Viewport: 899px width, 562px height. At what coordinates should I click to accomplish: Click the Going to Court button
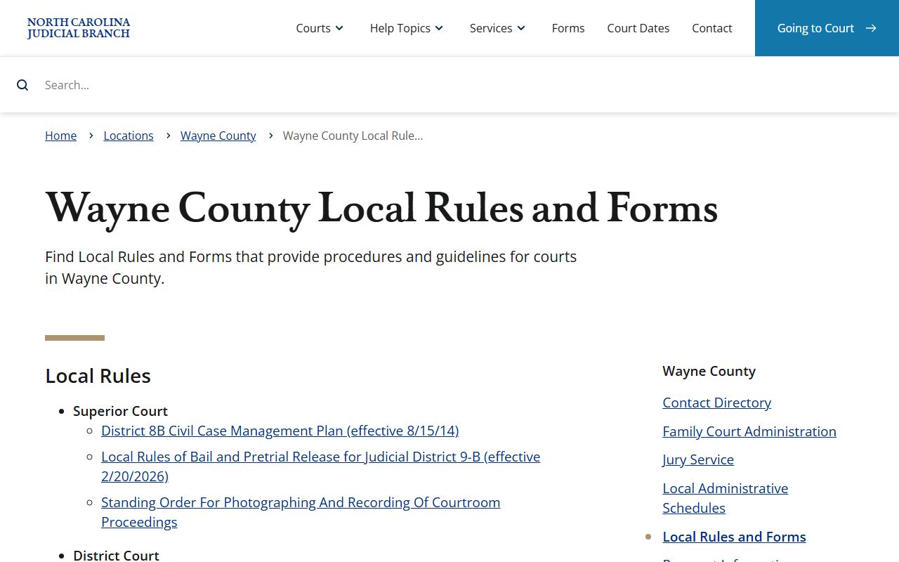tap(827, 28)
